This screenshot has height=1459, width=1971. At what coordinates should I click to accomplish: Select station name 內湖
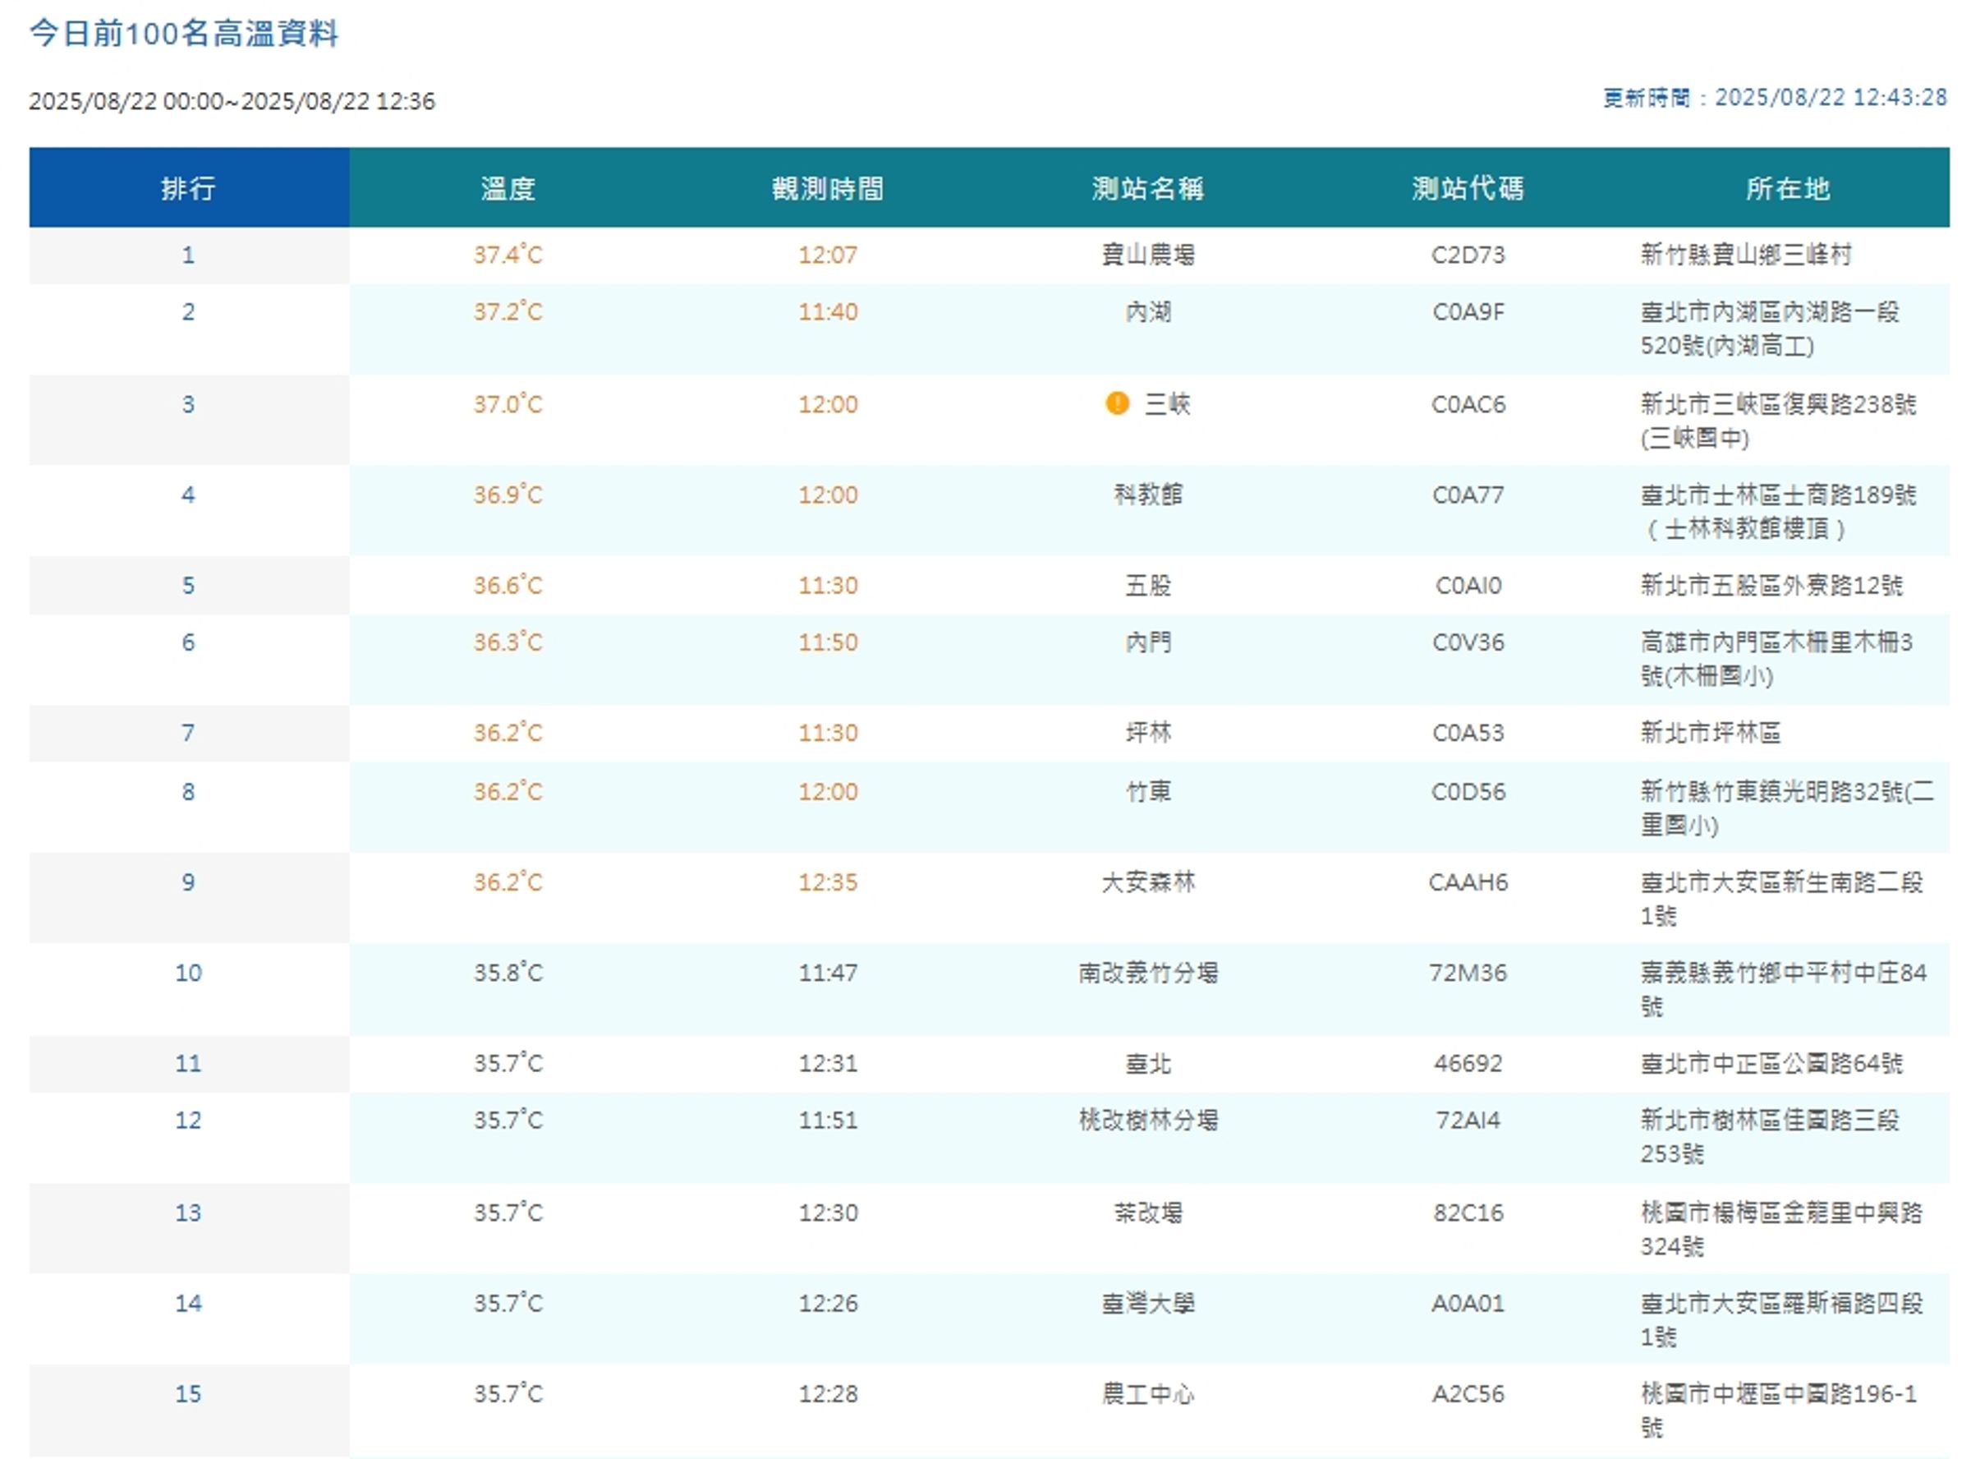[1148, 311]
